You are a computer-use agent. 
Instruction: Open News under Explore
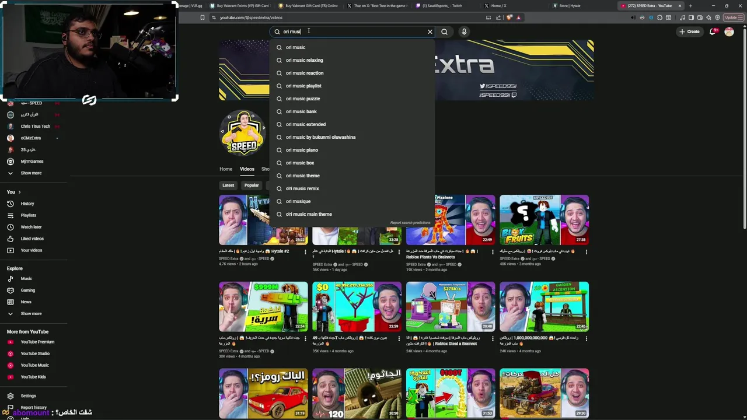point(26,302)
